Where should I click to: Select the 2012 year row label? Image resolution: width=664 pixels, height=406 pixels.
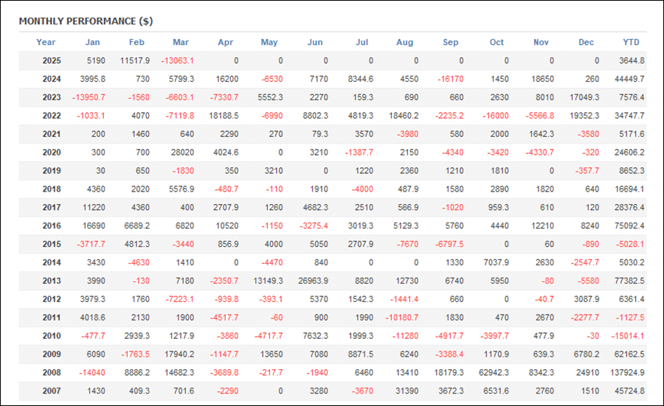click(52, 299)
